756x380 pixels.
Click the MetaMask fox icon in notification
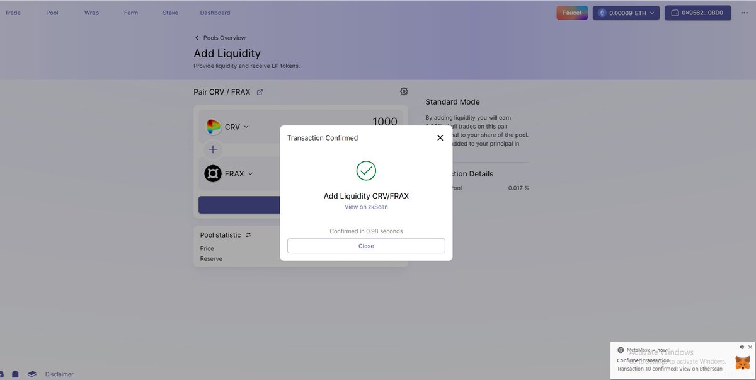point(743,363)
